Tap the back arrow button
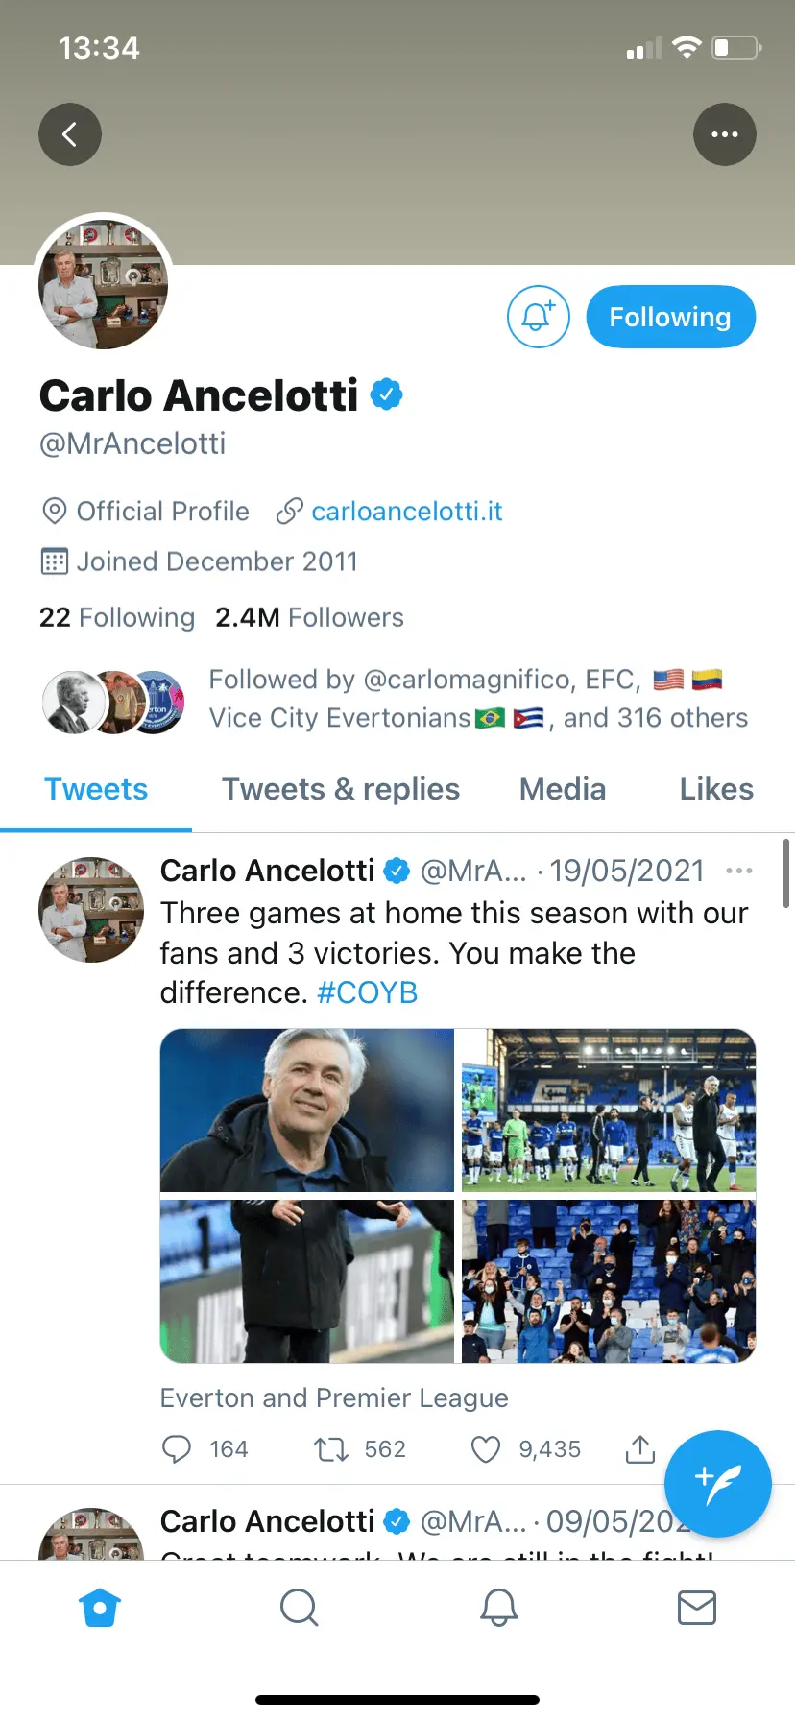The width and height of the screenshot is (795, 1720). click(x=70, y=134)
